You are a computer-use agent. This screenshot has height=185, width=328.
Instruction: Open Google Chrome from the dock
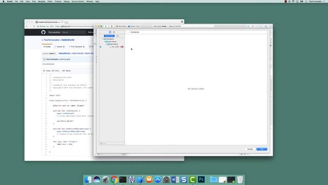point(114,179)
